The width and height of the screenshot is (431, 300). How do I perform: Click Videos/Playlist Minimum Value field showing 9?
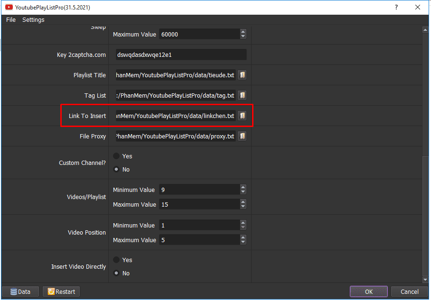click(199, 190)
